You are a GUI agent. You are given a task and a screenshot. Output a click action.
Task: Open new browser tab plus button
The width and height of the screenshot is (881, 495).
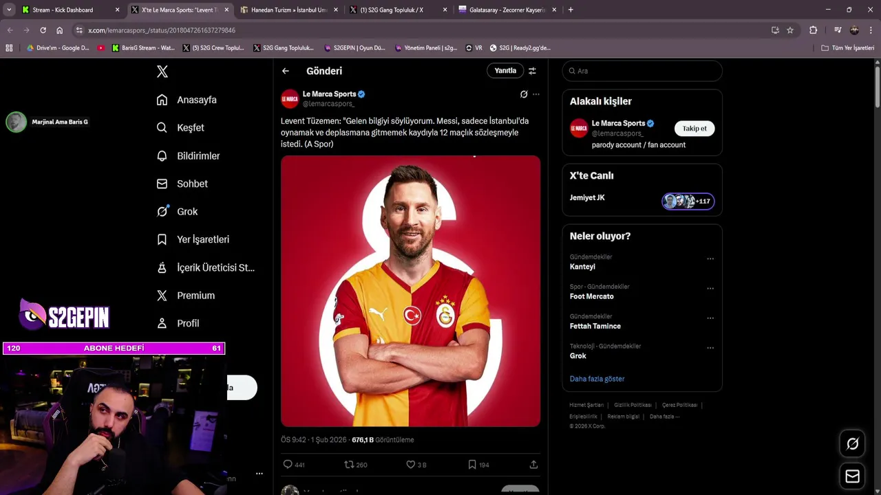(571, 10)
